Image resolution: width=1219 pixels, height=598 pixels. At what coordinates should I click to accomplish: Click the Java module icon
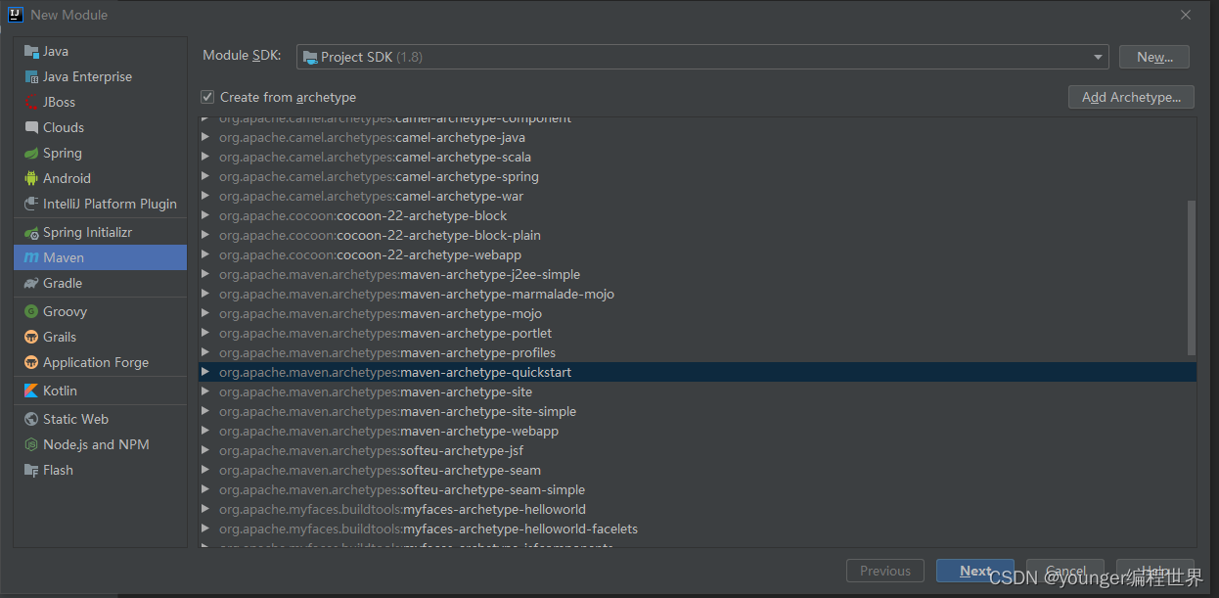31,51
